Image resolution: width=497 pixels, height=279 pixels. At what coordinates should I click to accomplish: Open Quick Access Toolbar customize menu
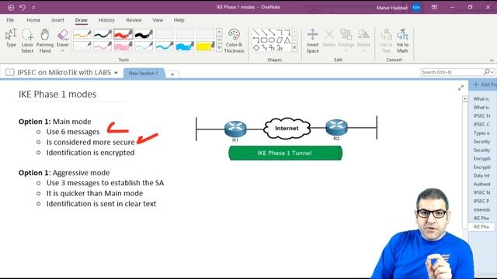[33, 7]
